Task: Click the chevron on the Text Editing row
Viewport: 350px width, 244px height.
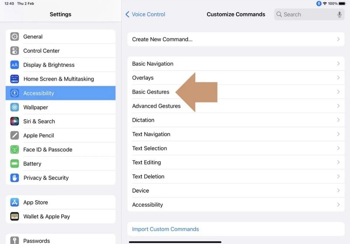Action: click(x=338, y=162)
